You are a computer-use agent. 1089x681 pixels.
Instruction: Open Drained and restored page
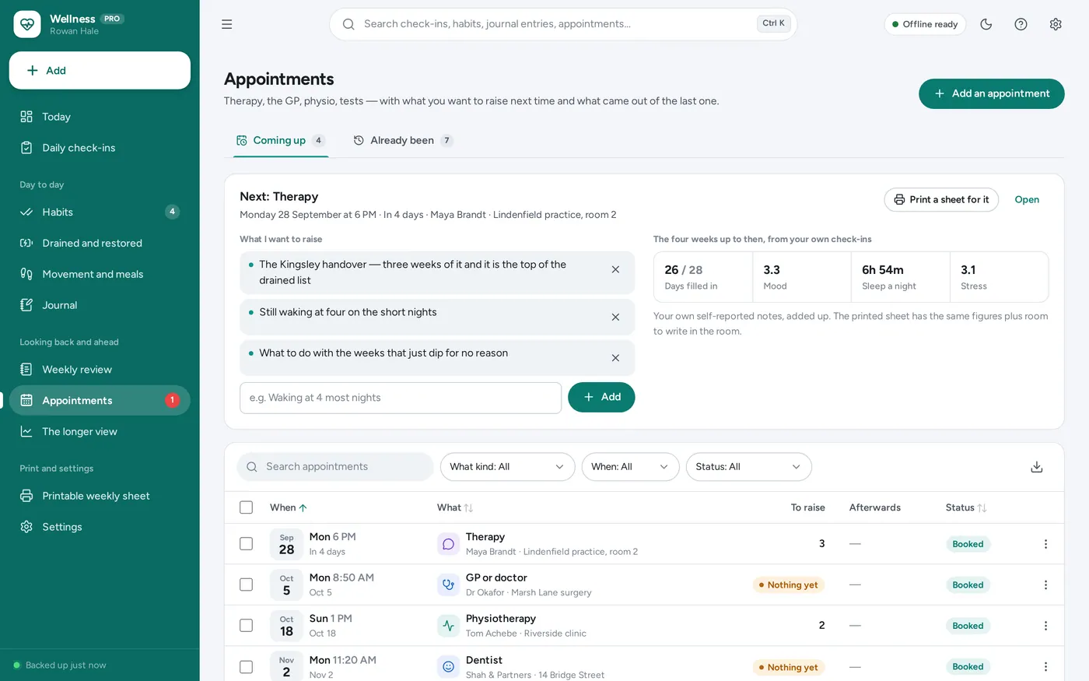coord(100,243)
